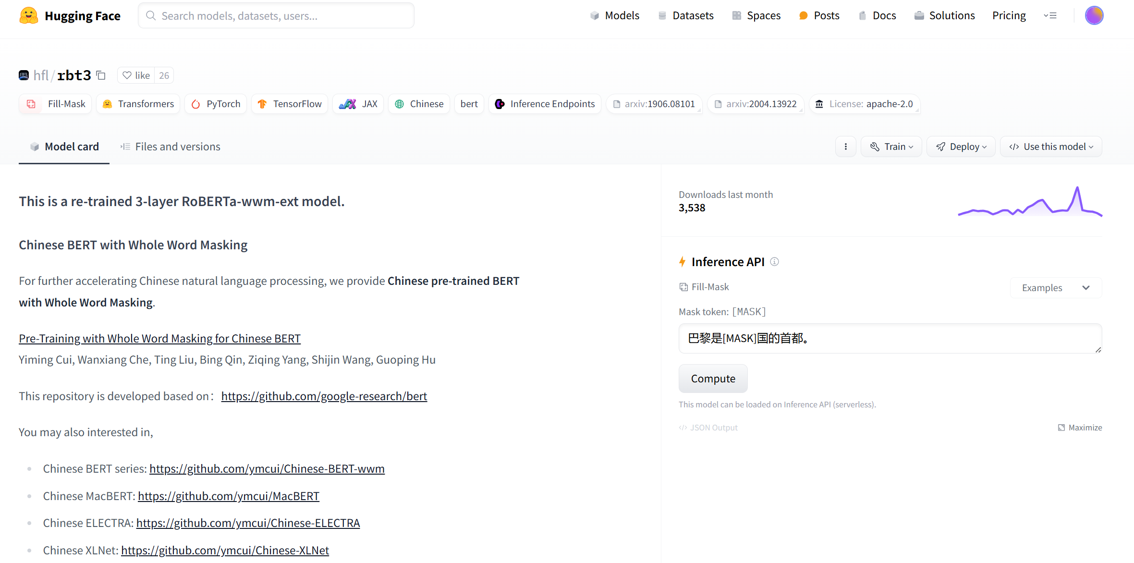Screen dimensions: 1134x563
Task: Switch to Files and versions tab
Action: click(x=171, y=147)
